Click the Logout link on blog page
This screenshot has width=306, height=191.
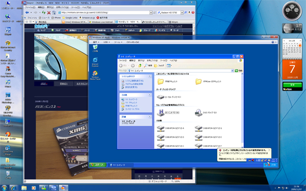pyautogui.click(x=169, y=26)
